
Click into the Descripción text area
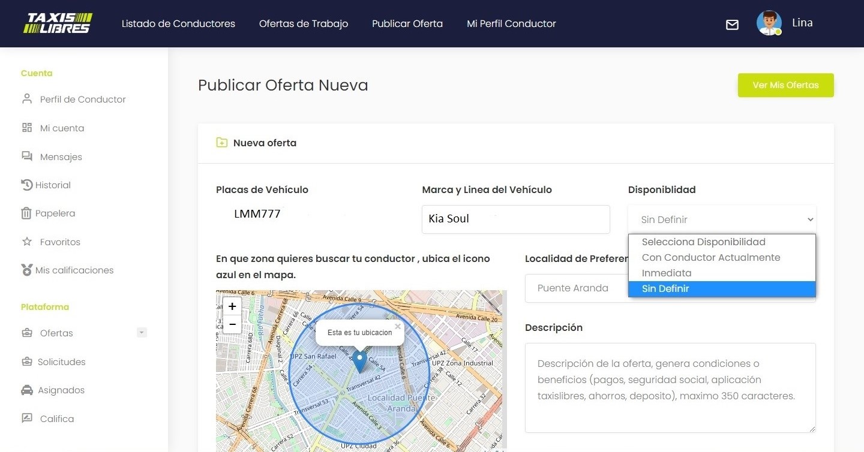670,388
